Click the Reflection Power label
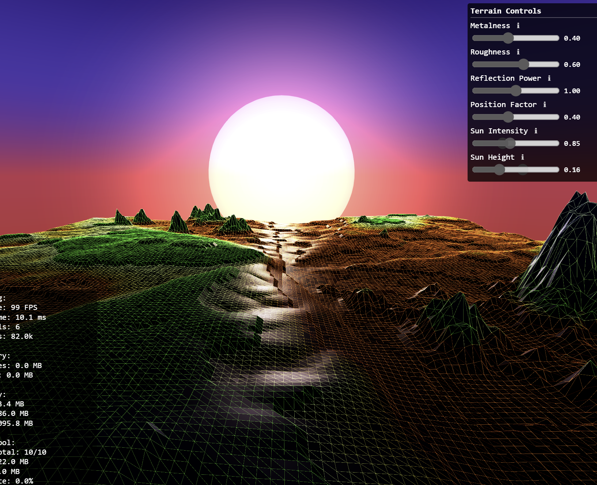 pos(506,78)
